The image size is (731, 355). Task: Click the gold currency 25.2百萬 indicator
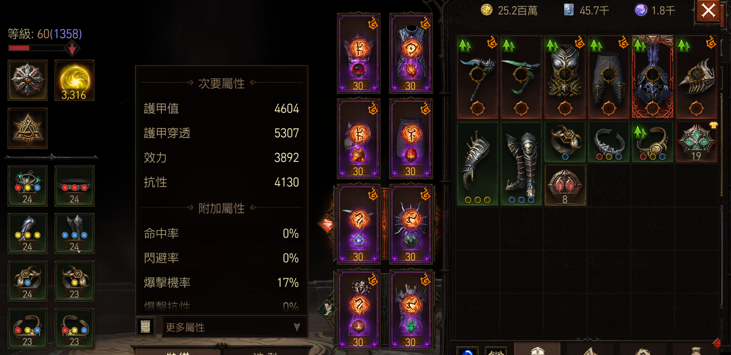pyautogui.click(x=510, y=11)
